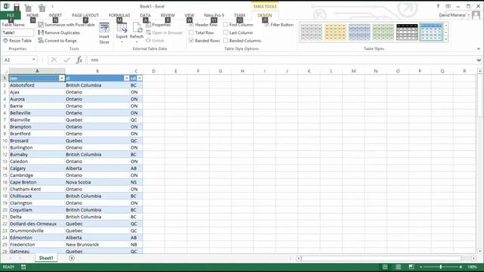Cancel formula entry with the X icon
This screenshot has height=272, width=484.
click(54, 60)
